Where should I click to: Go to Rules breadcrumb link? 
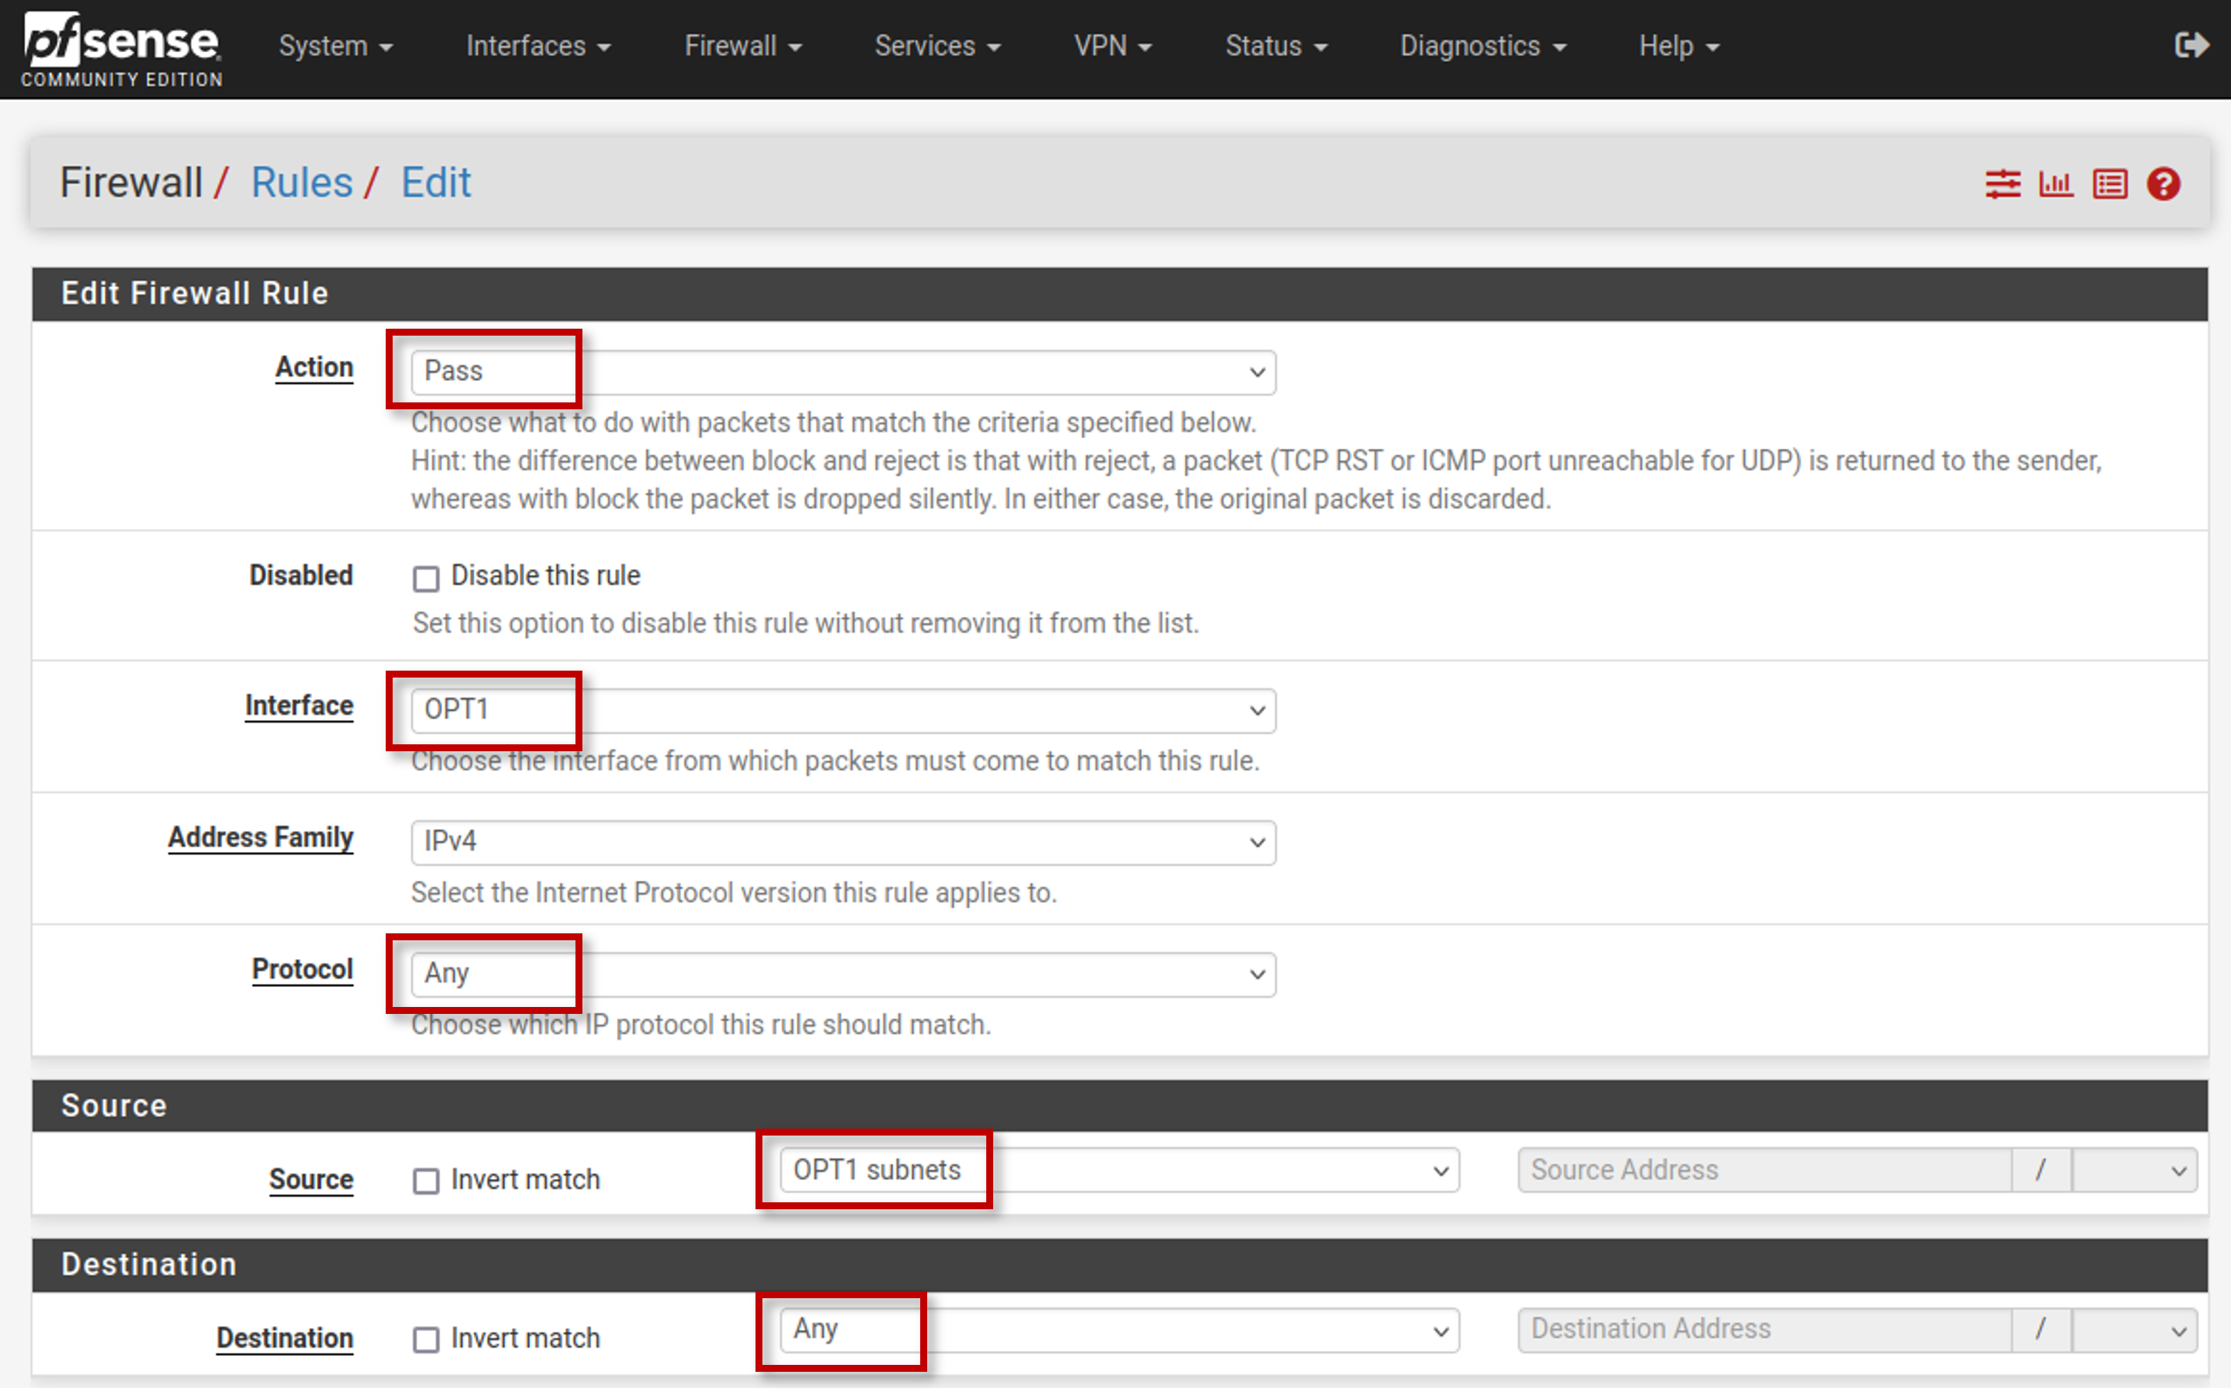[x=302, y=182]
